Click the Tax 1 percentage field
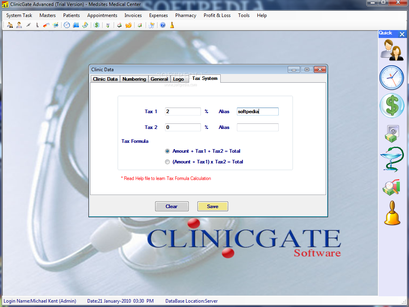409x307 pixels. pyautogui.click(x=183, y=112)
